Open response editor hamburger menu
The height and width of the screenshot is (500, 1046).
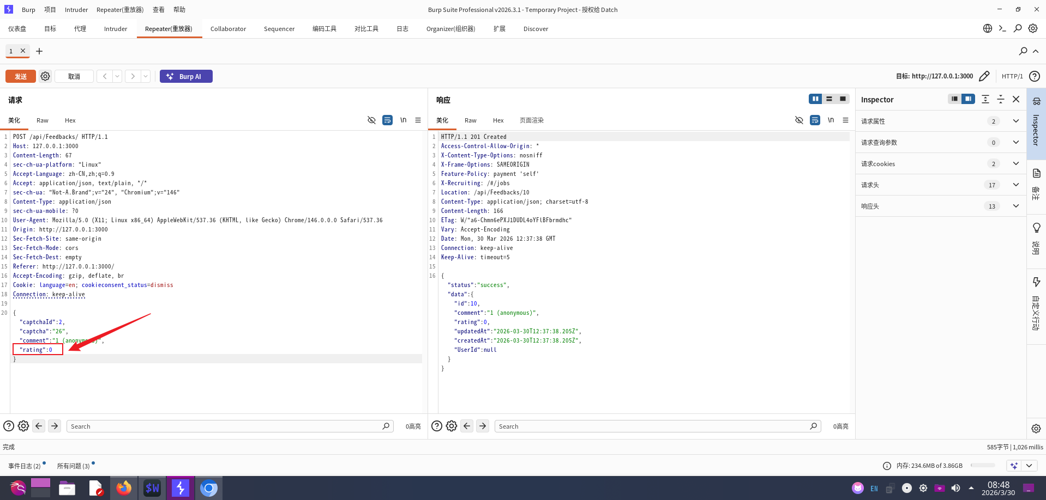pyautogui.click(x=846, y=120)
